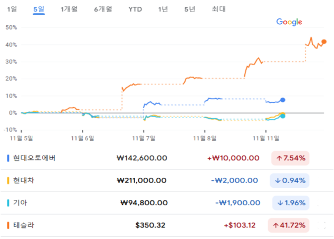Viewport: 334px width, 239px height.
Task: Select the YTD range tab
Action: point(135,9)
